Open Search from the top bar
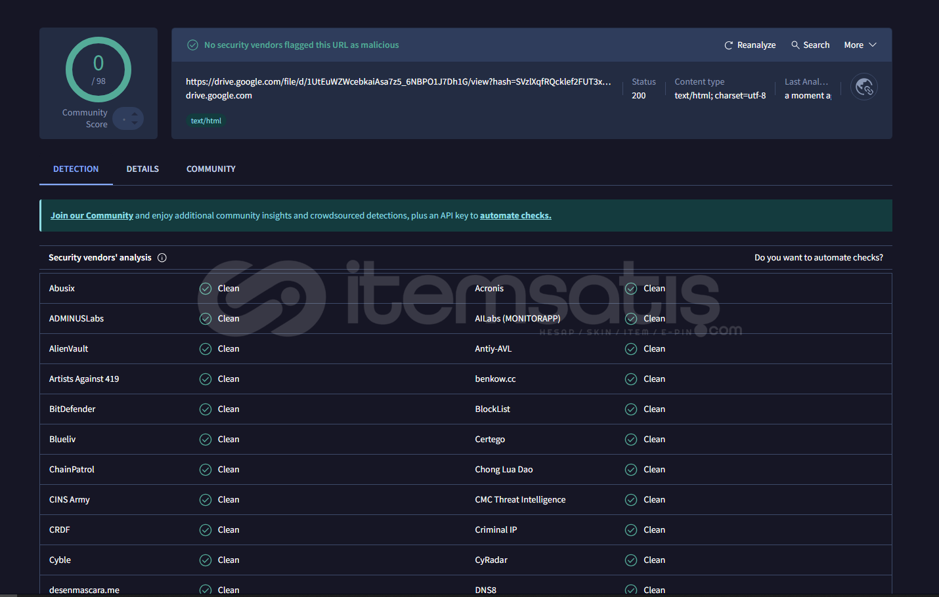 pos(810,45)
